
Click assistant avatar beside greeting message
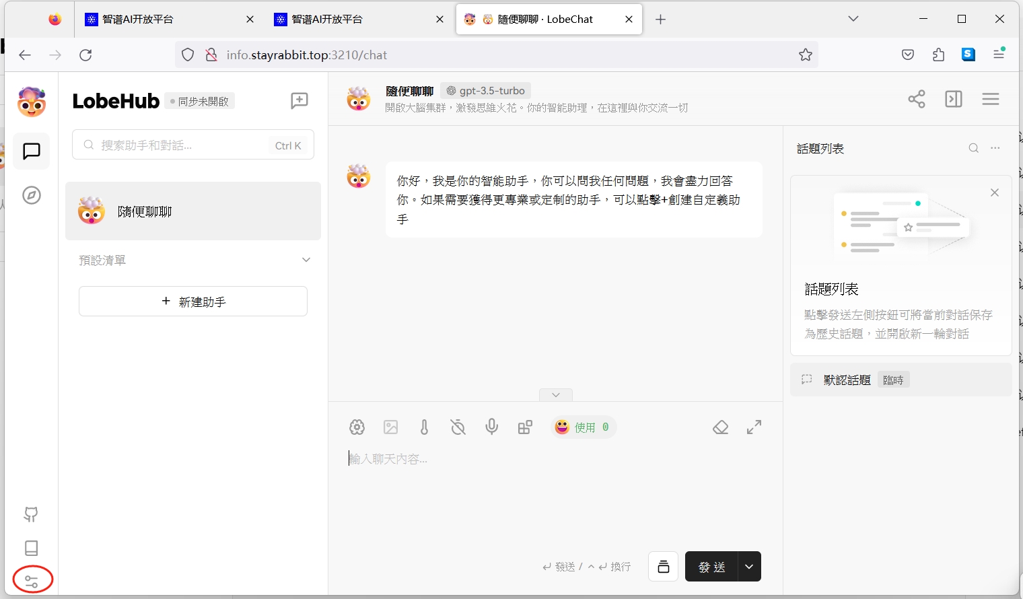(x=359, y=176)
